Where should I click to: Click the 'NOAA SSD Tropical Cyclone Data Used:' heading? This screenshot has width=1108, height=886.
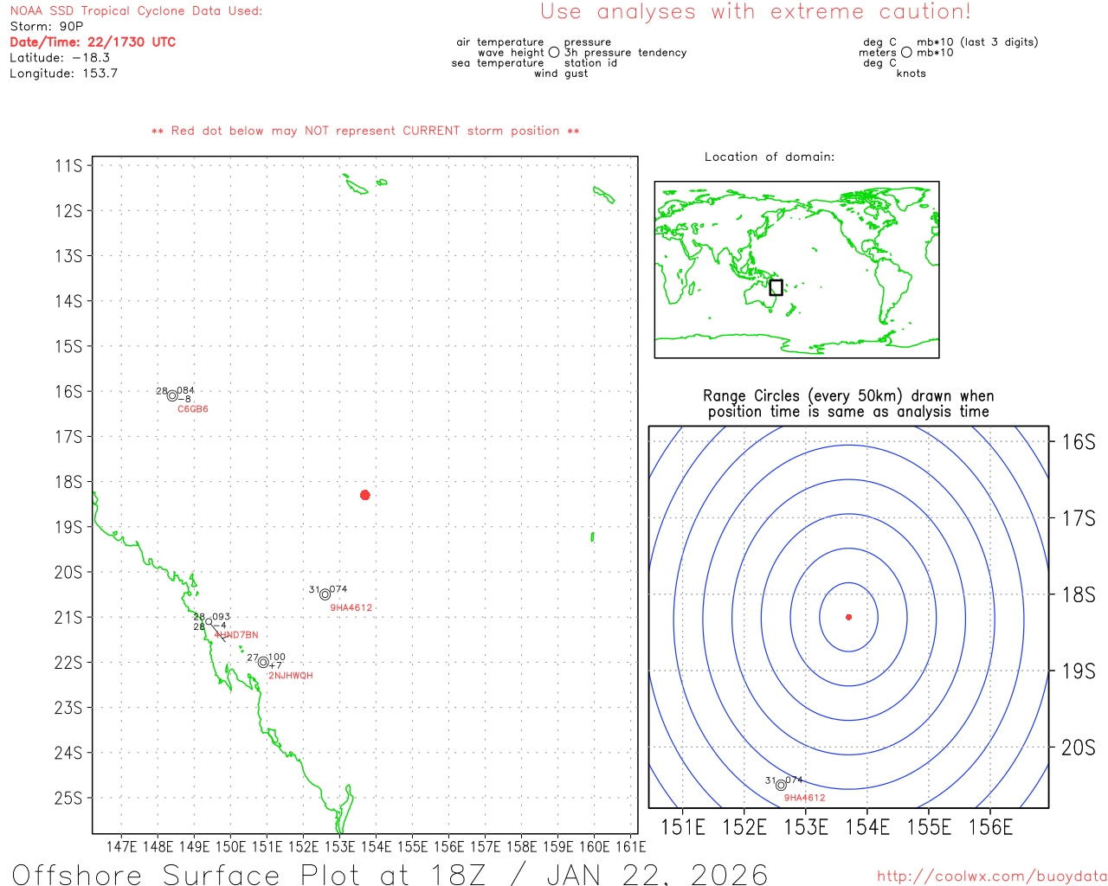point(136,11)
